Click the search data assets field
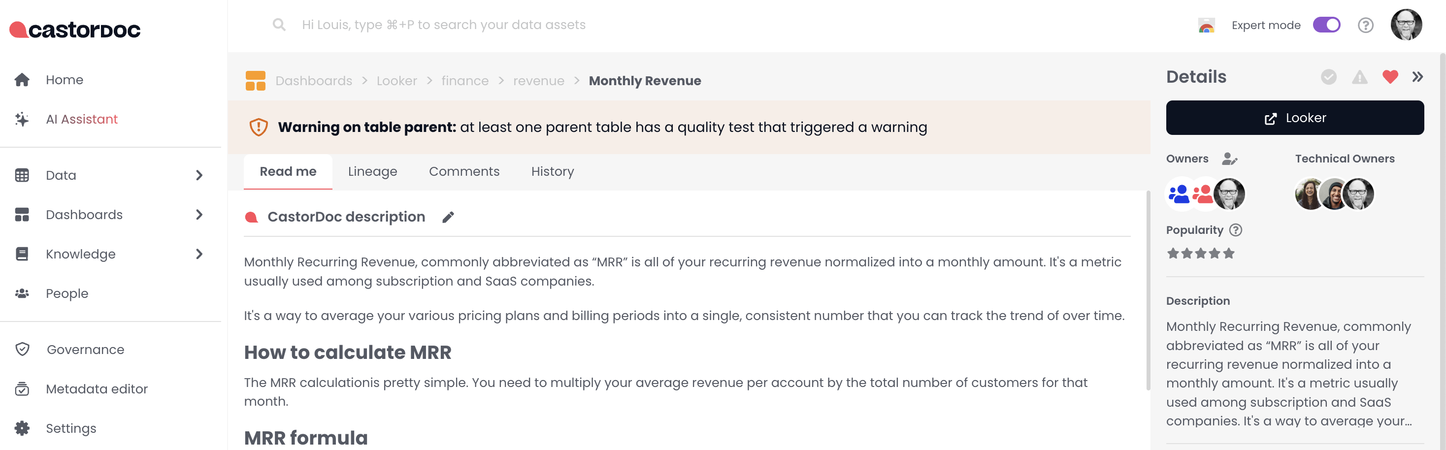The image size is (1446, 450). [x=443, y=25]
